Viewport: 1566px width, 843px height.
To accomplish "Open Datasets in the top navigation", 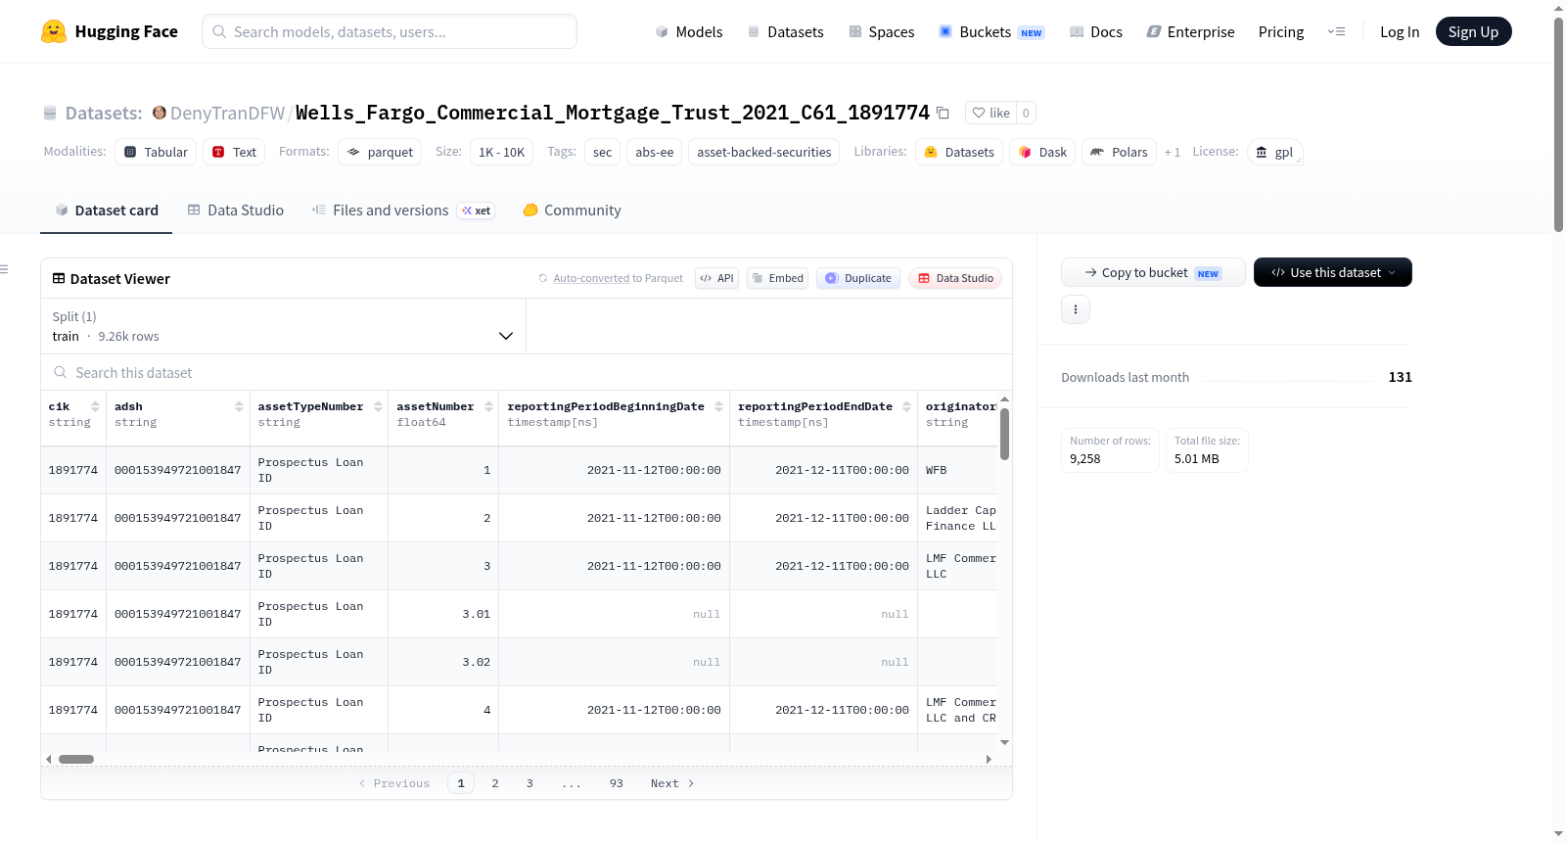I will [785, 31].
